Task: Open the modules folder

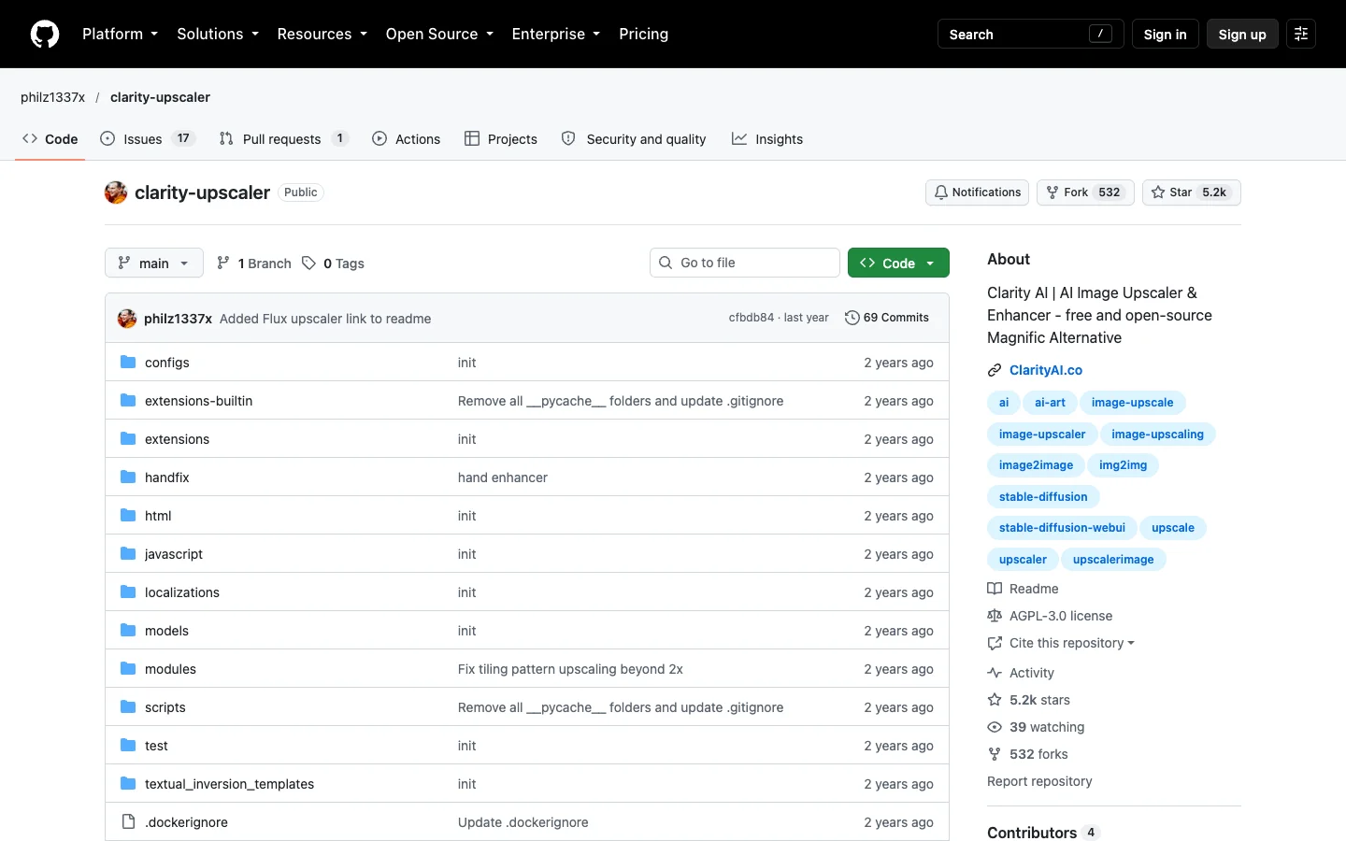Action: point(170,669)
